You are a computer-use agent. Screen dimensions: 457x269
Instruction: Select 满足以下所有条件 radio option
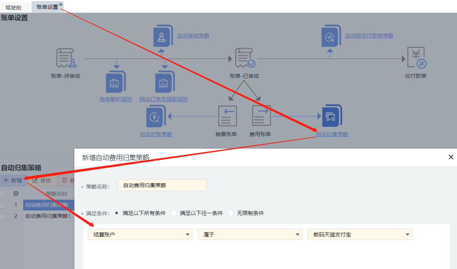pyautogui.click(x=117, y=213)
